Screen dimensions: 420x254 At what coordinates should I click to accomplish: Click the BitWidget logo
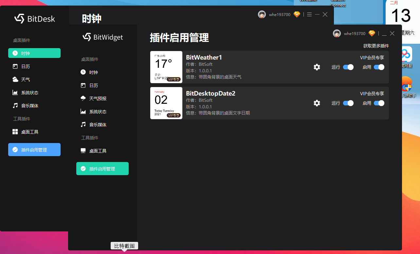[102, 37]
